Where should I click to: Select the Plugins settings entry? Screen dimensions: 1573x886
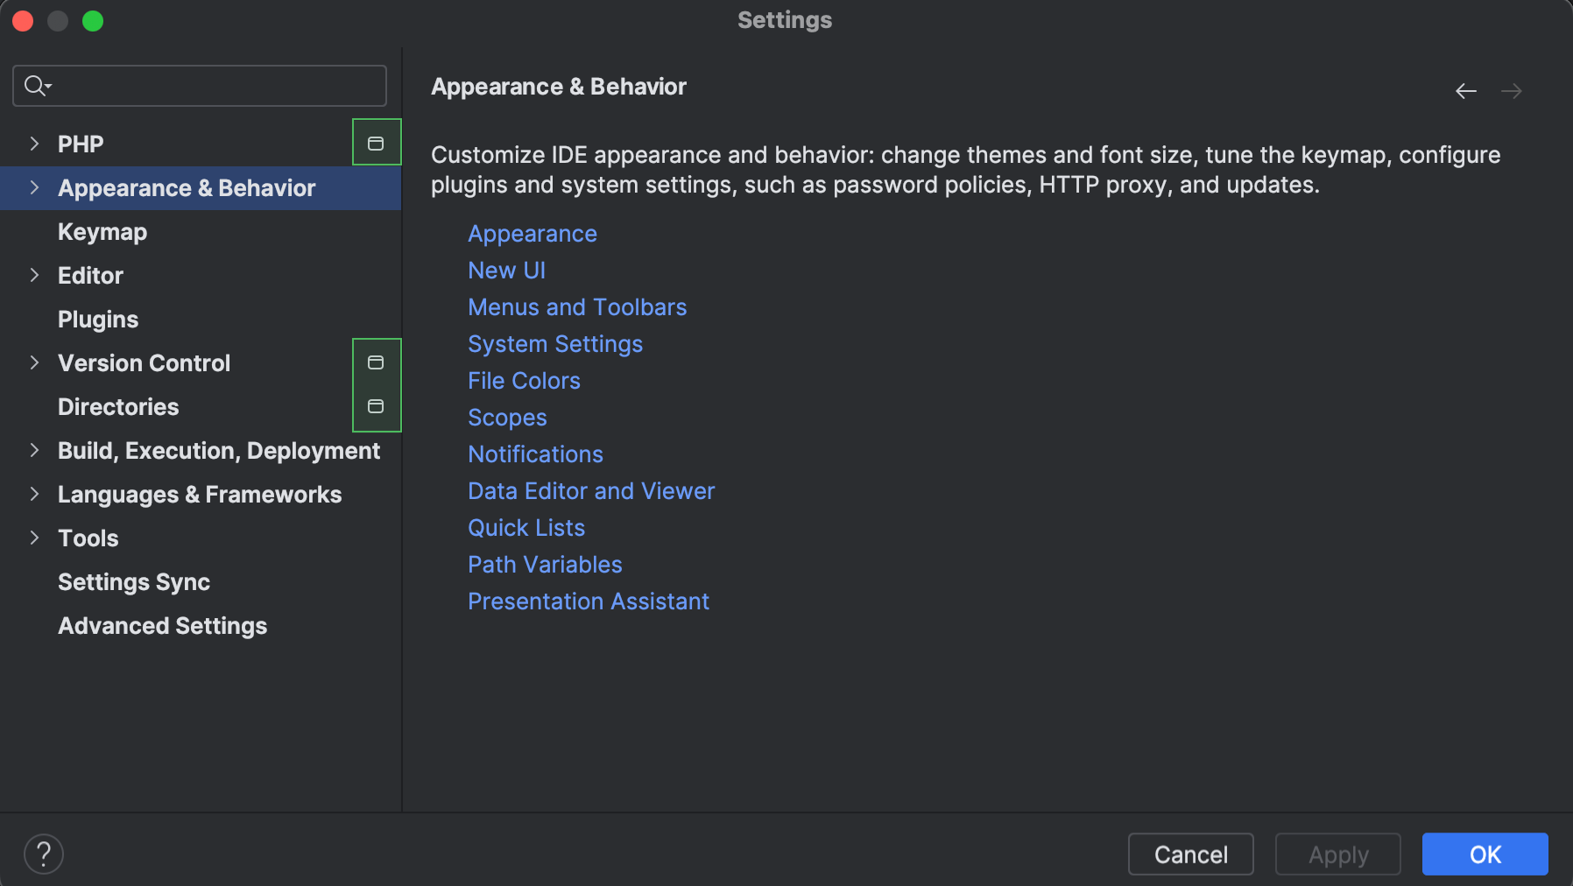click(x=97, y=319)
